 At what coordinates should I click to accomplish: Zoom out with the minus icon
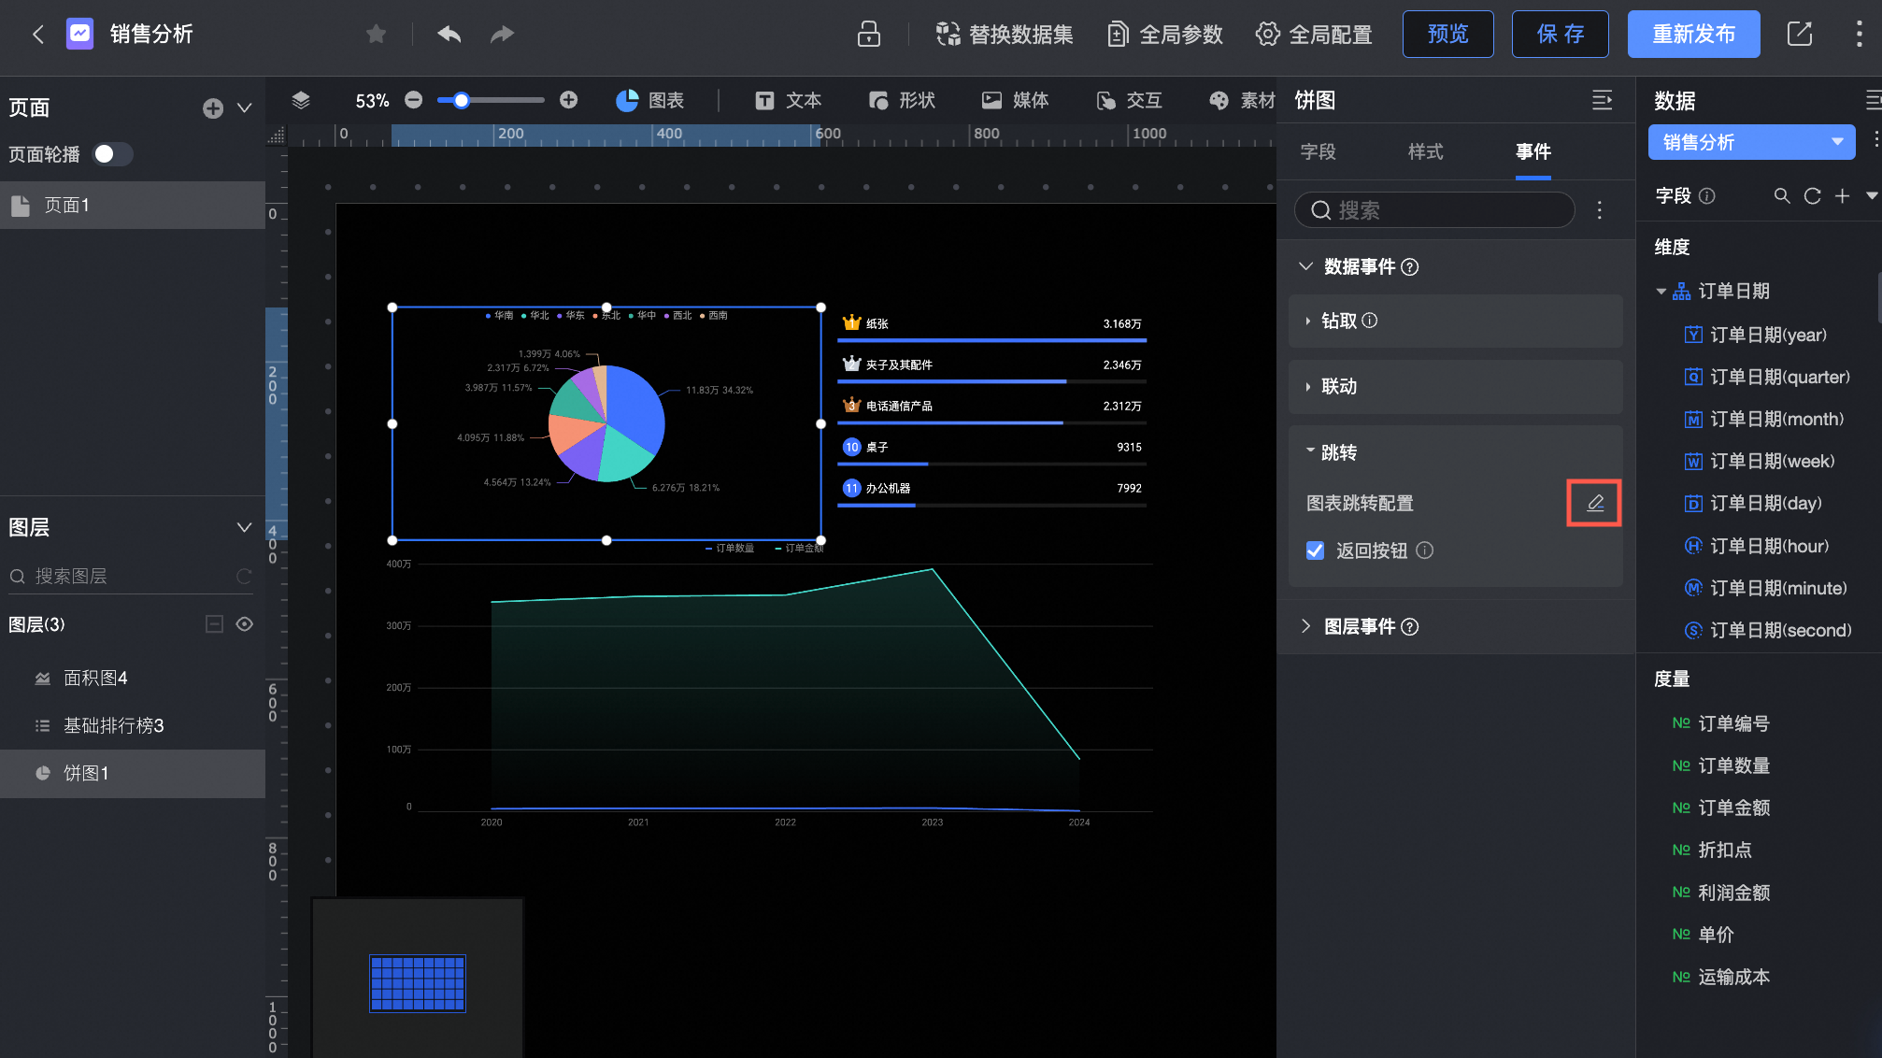click(414, 100)
